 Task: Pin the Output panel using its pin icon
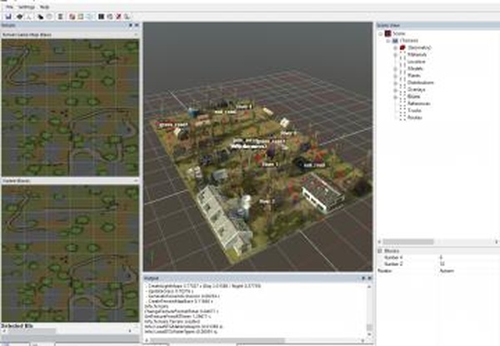[x=364, y=278]
